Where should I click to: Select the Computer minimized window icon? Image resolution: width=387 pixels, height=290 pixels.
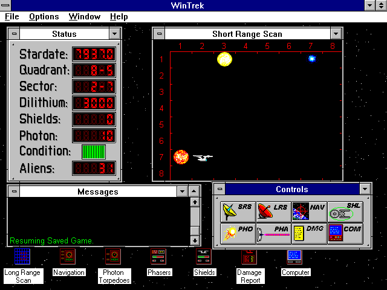pos(294,257)
